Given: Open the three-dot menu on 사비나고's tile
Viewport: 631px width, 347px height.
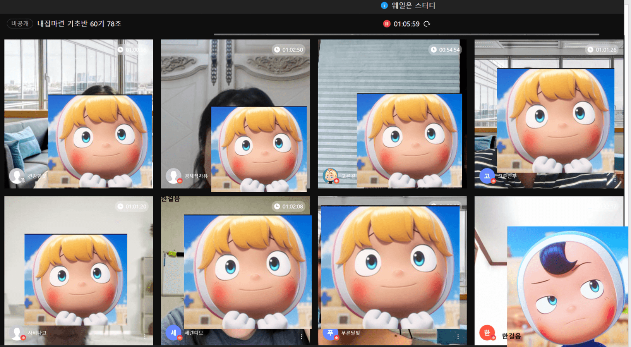Looking at the screenshot, I should pos(145,337).
